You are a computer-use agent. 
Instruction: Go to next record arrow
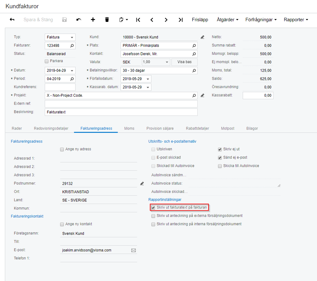166,20
